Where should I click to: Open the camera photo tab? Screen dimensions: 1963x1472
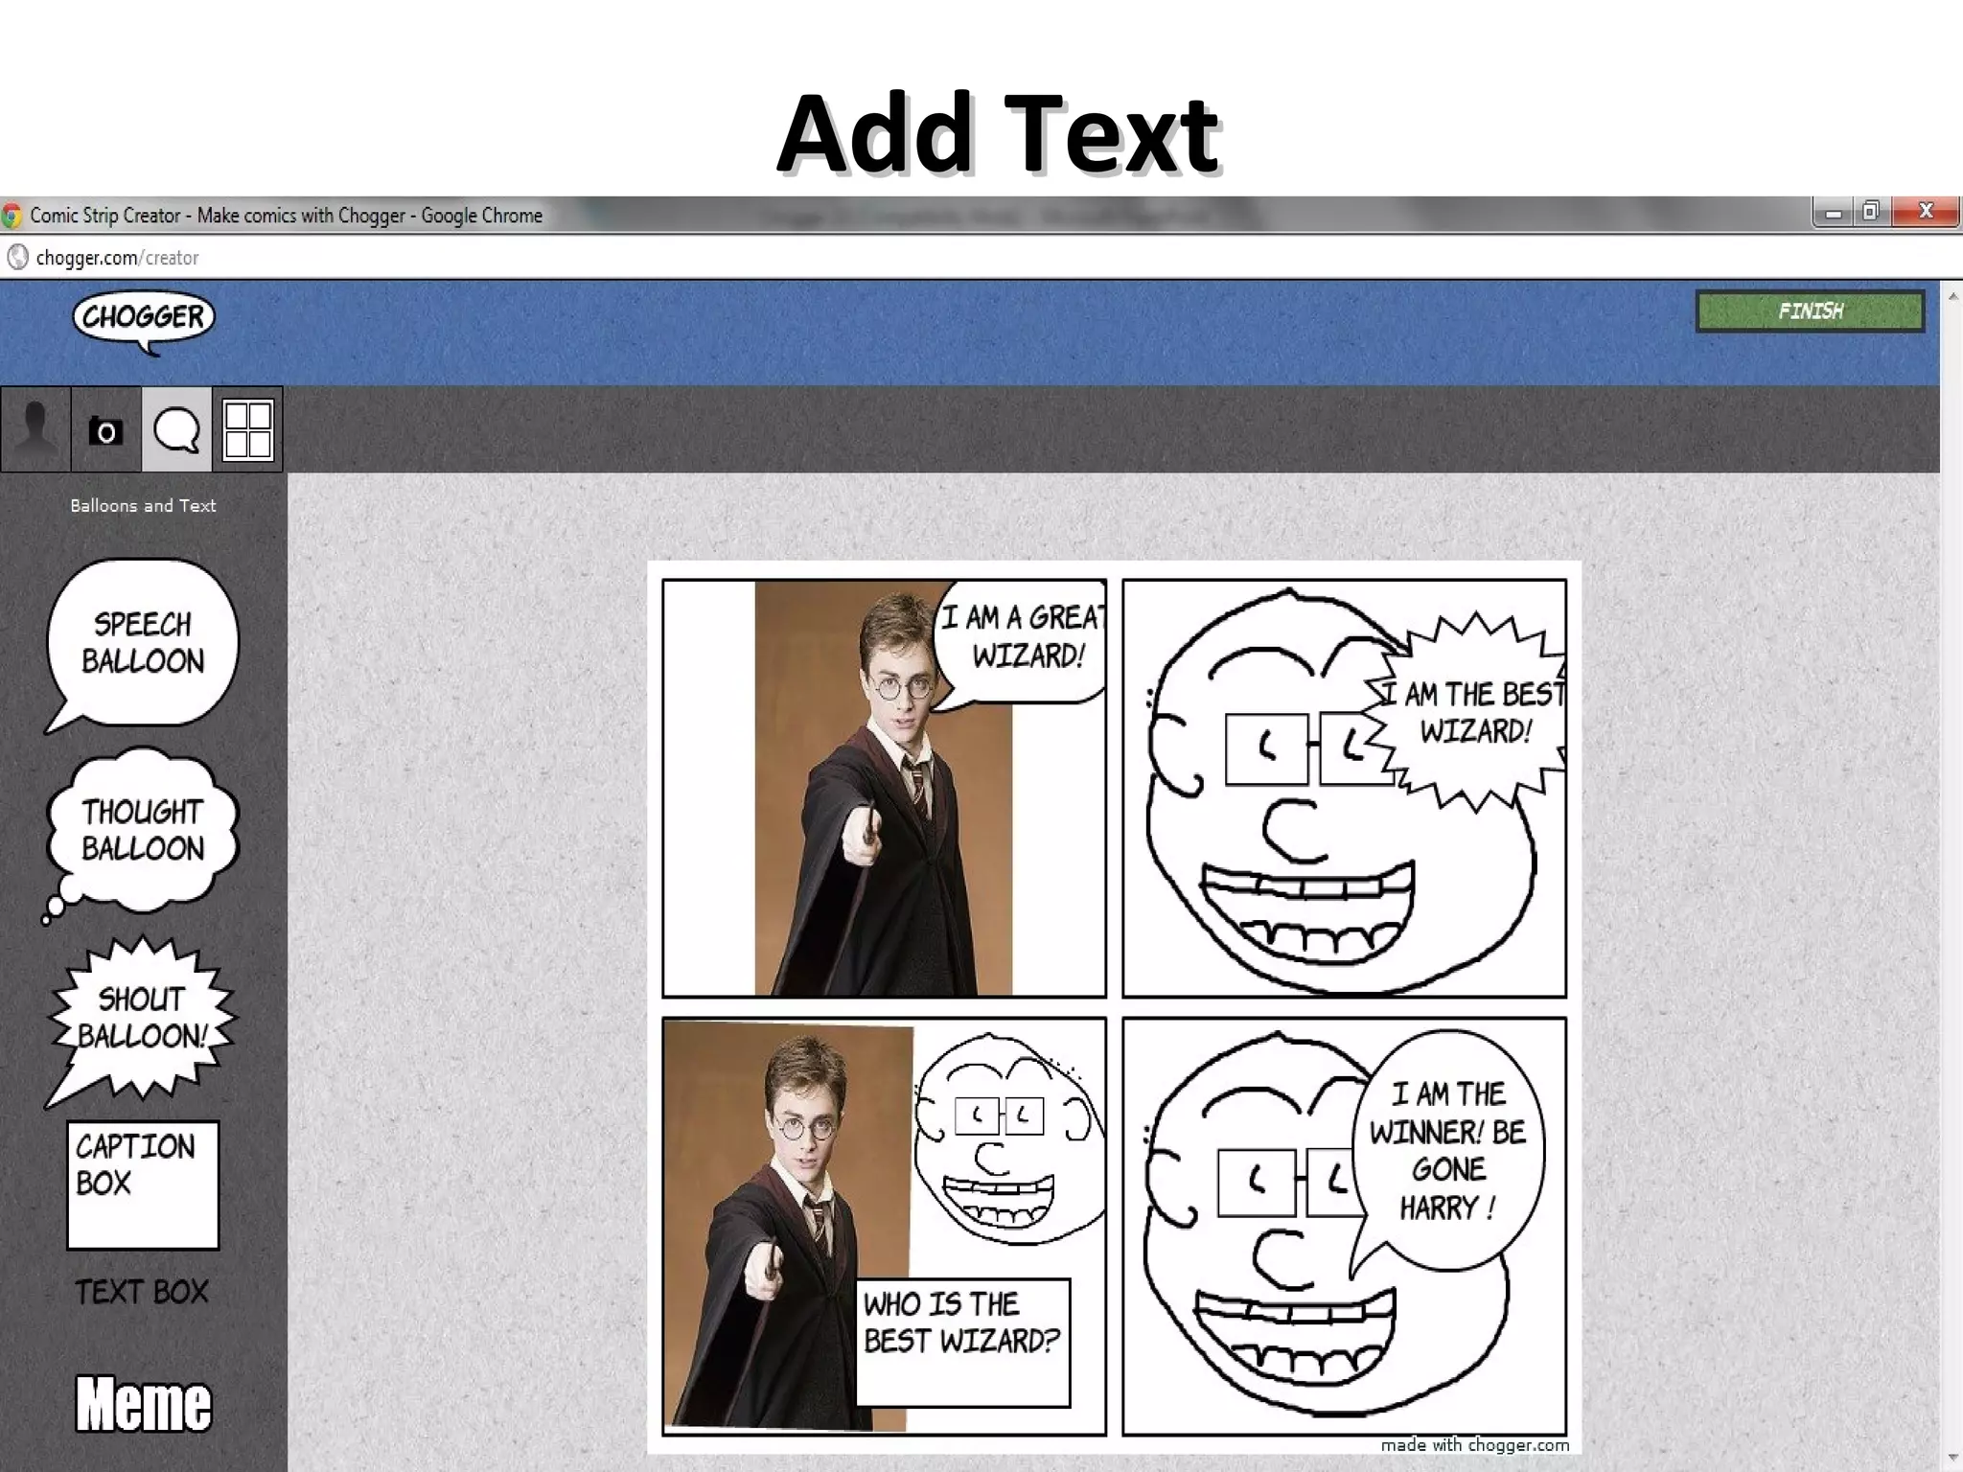pos(106,429)
